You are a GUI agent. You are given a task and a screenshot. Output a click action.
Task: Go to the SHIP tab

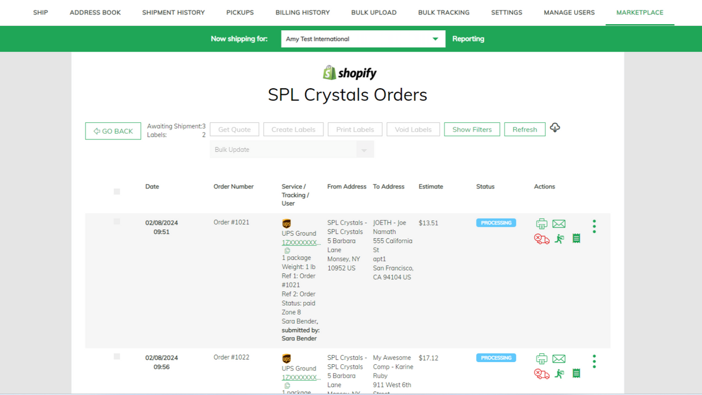tap(41, 12)
